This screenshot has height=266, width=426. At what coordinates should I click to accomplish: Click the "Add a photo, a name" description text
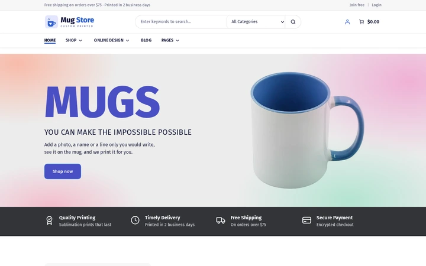pos(99,148)
